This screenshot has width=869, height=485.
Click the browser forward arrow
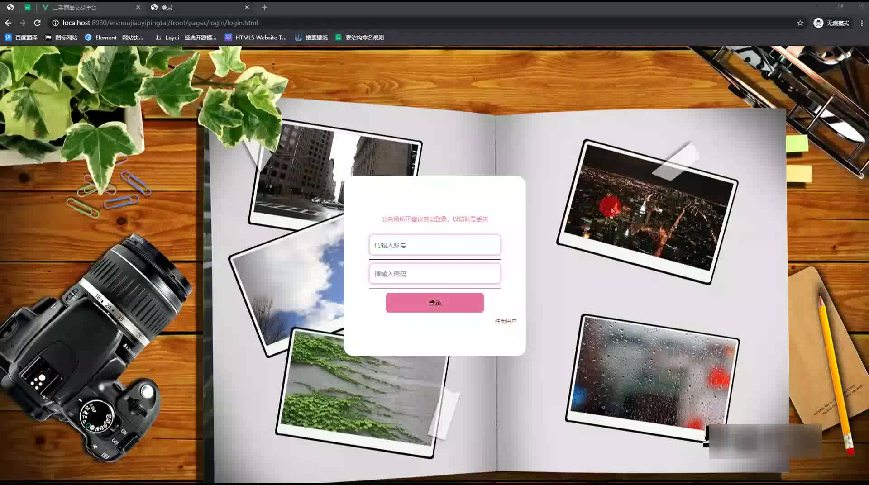23,23
